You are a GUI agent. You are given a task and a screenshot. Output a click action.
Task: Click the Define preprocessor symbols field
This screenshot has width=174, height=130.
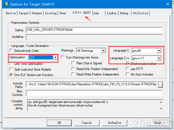94,30
